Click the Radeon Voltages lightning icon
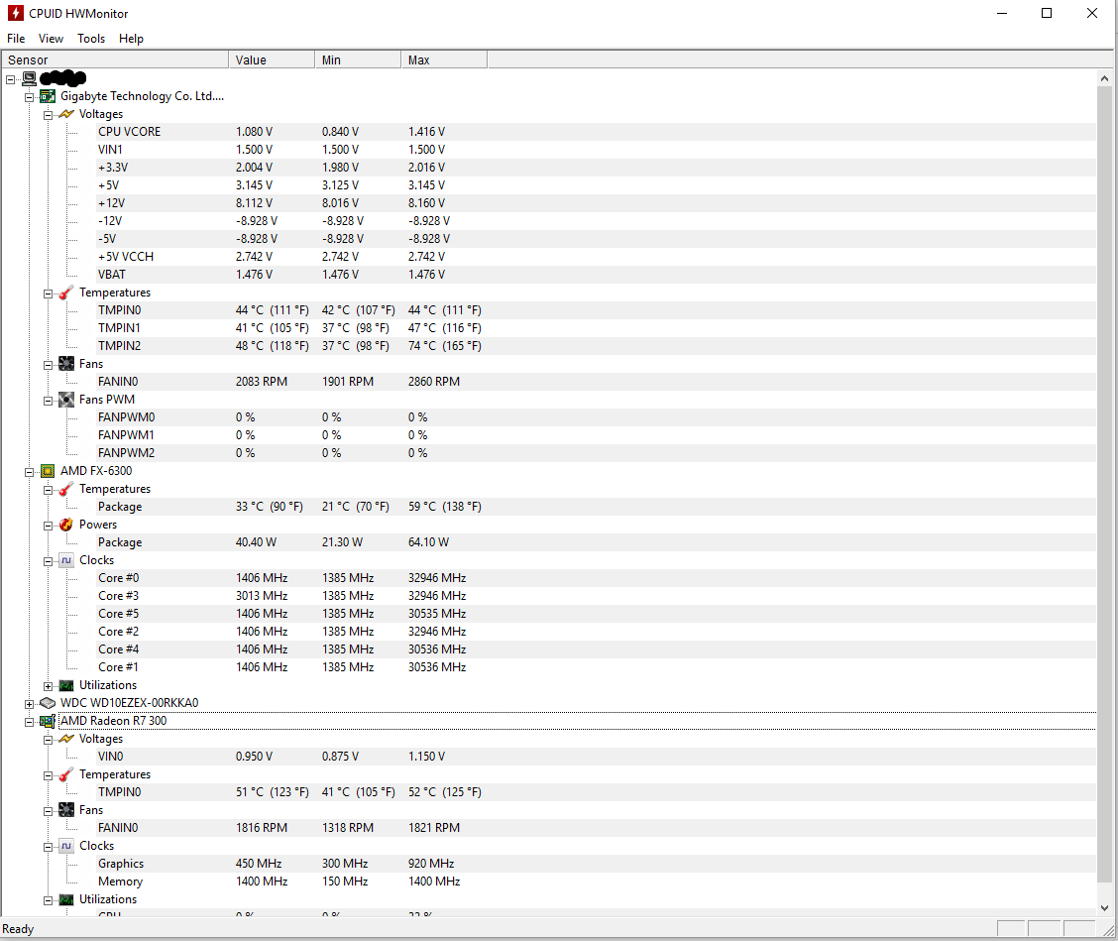 66,739
